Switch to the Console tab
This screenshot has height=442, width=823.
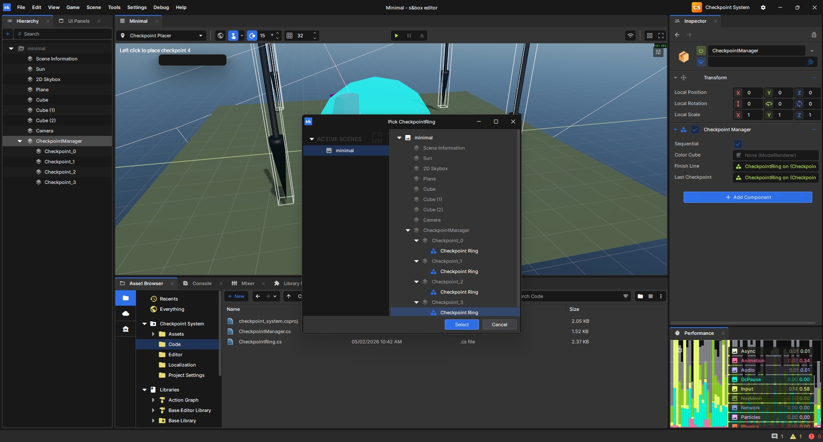coord(202,283)
